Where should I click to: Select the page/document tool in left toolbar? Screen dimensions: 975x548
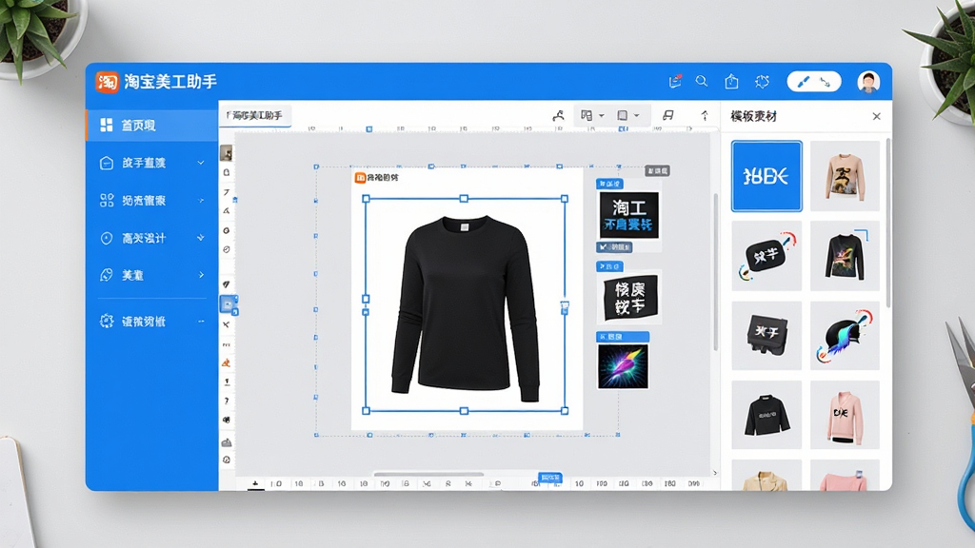227,172
